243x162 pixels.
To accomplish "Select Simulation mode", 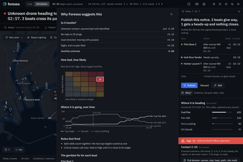I will point(42,4).
